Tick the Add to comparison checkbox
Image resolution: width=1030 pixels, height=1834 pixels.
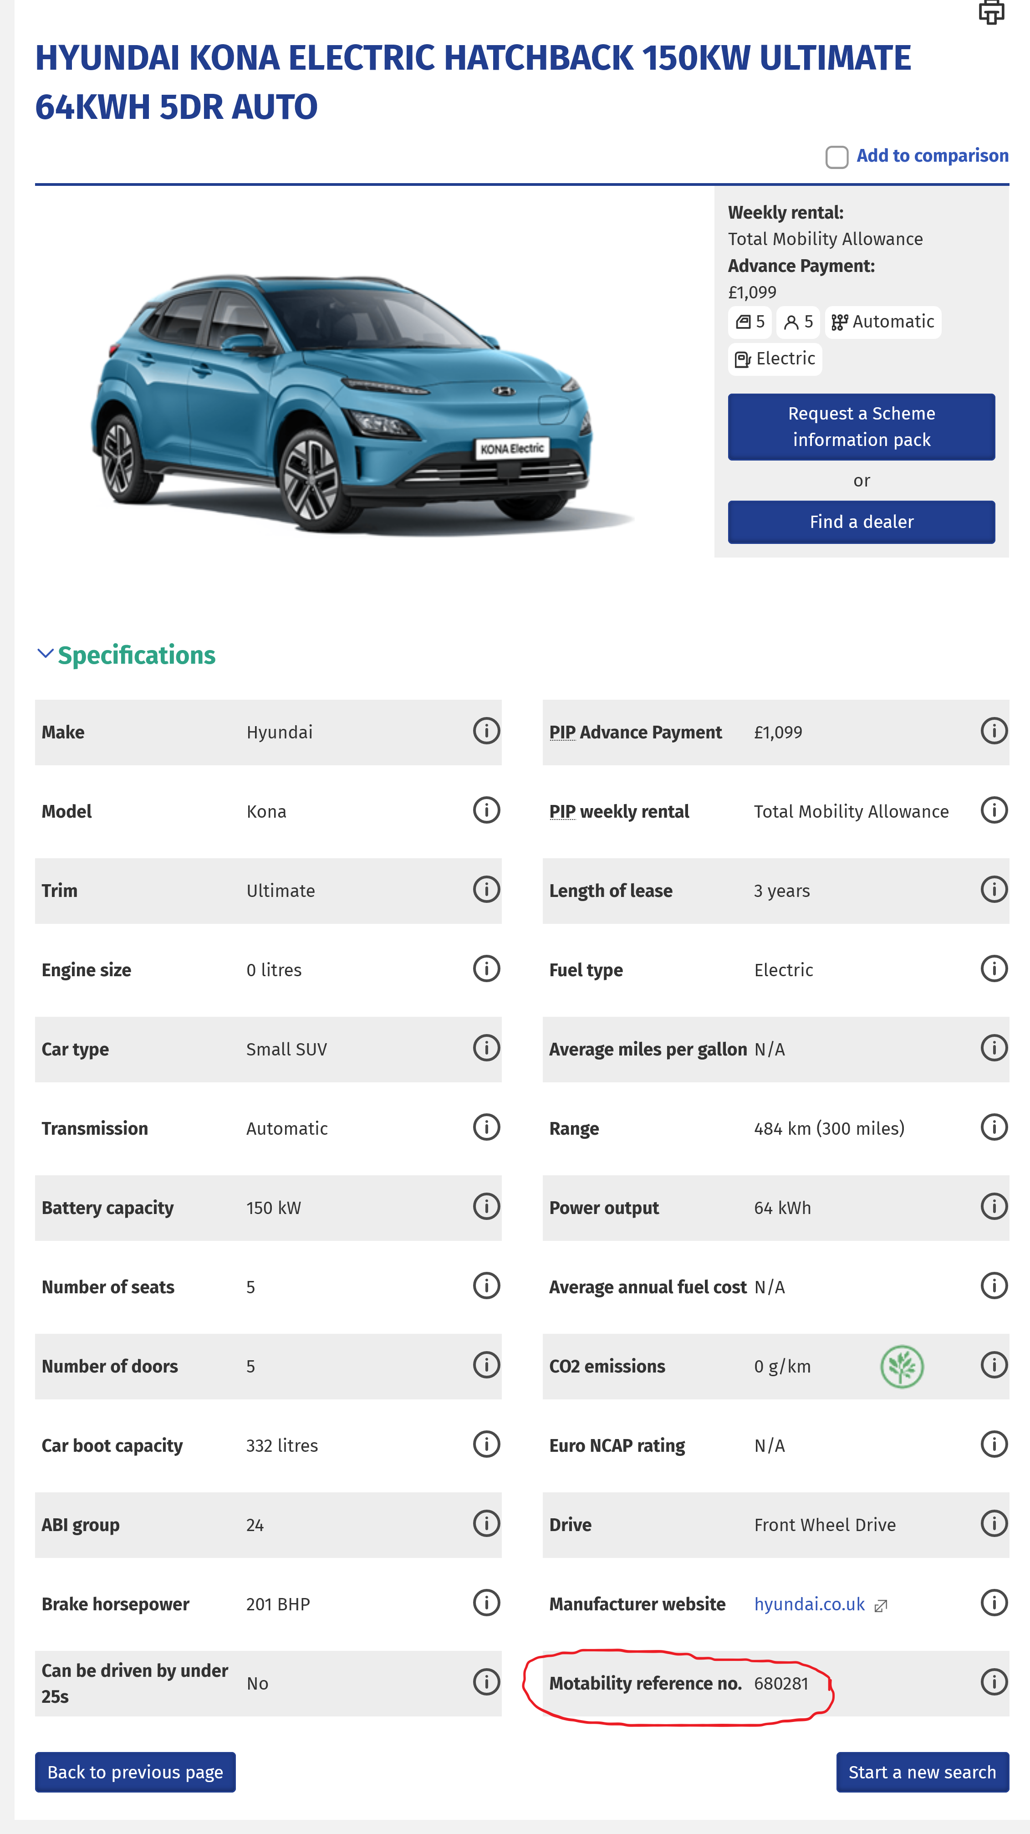(836, 157)
